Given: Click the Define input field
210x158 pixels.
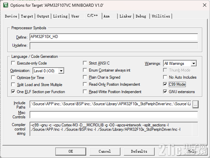Looking at the screenshot, I should point(114,37).
